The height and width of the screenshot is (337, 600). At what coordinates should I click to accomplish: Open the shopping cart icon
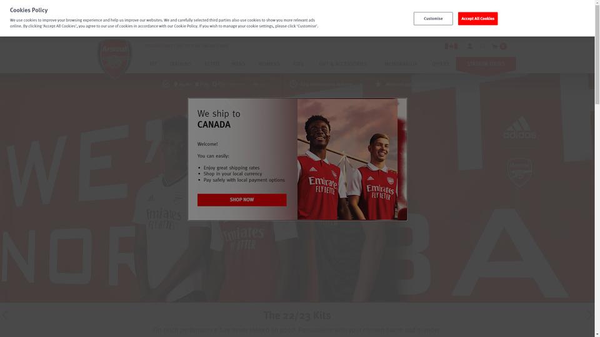(x=499, y=46)
